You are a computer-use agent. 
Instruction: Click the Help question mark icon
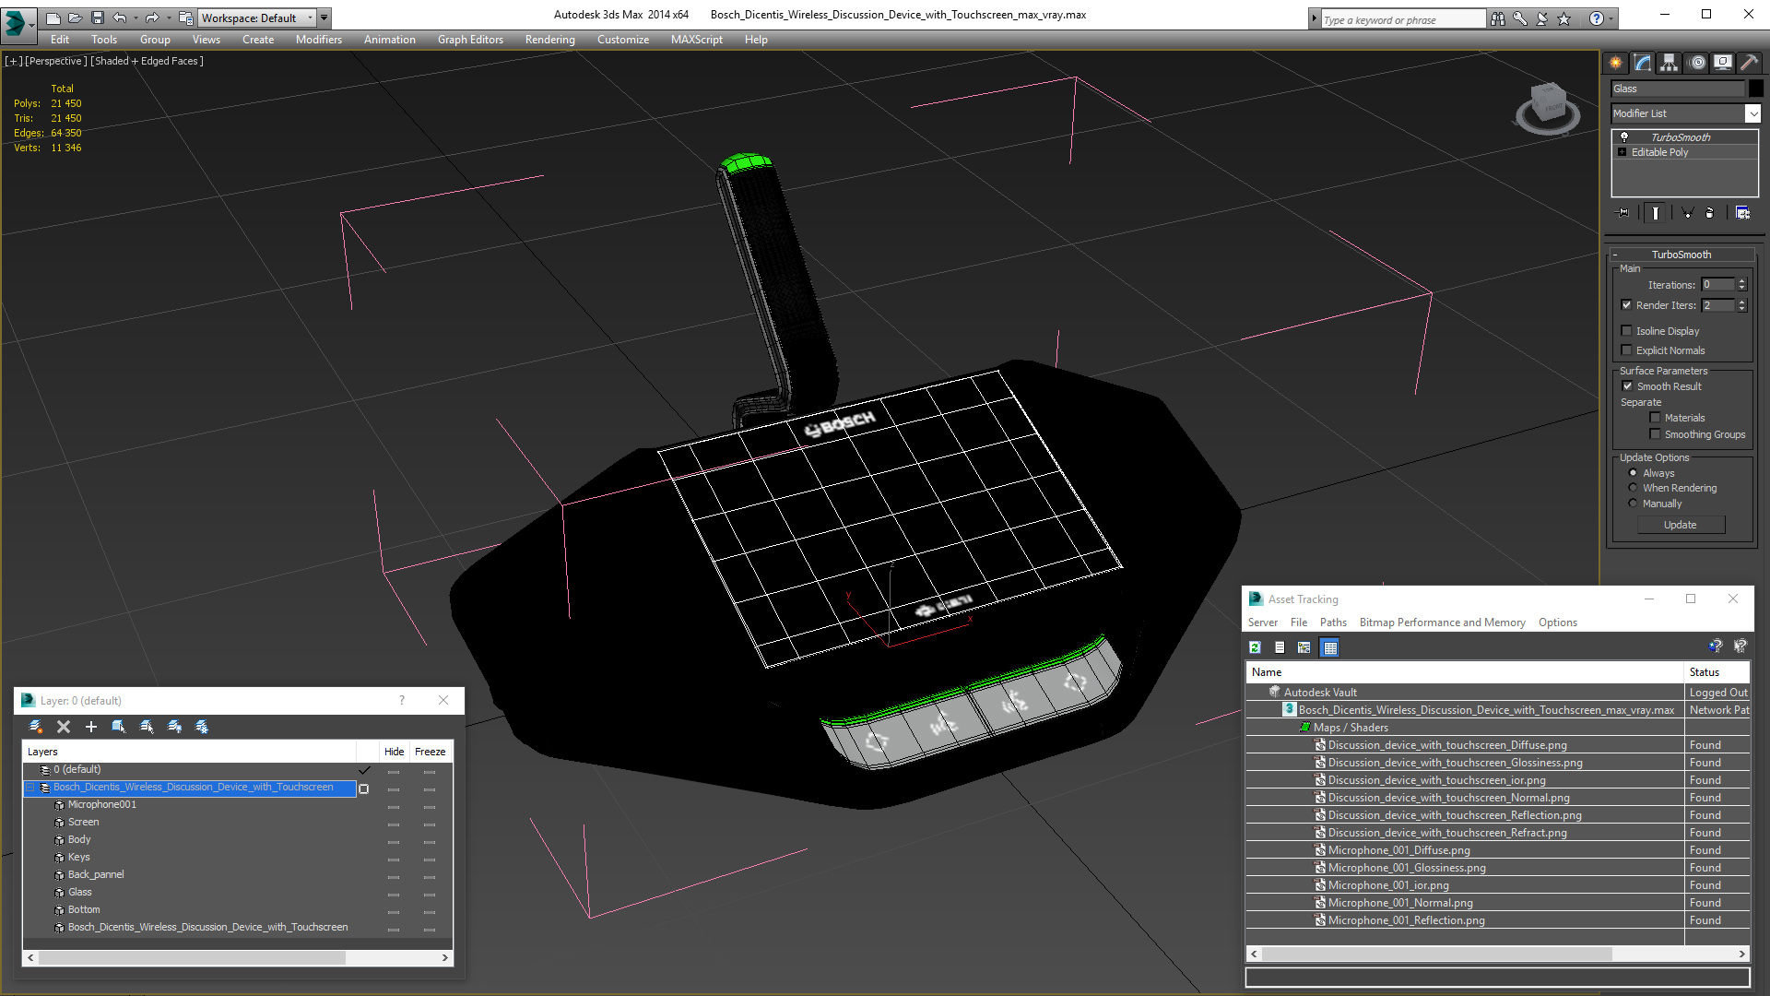1597,18
